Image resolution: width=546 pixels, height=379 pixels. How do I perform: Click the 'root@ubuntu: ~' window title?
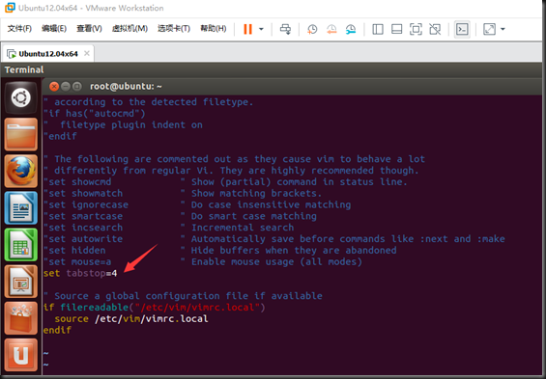[126, 86]
